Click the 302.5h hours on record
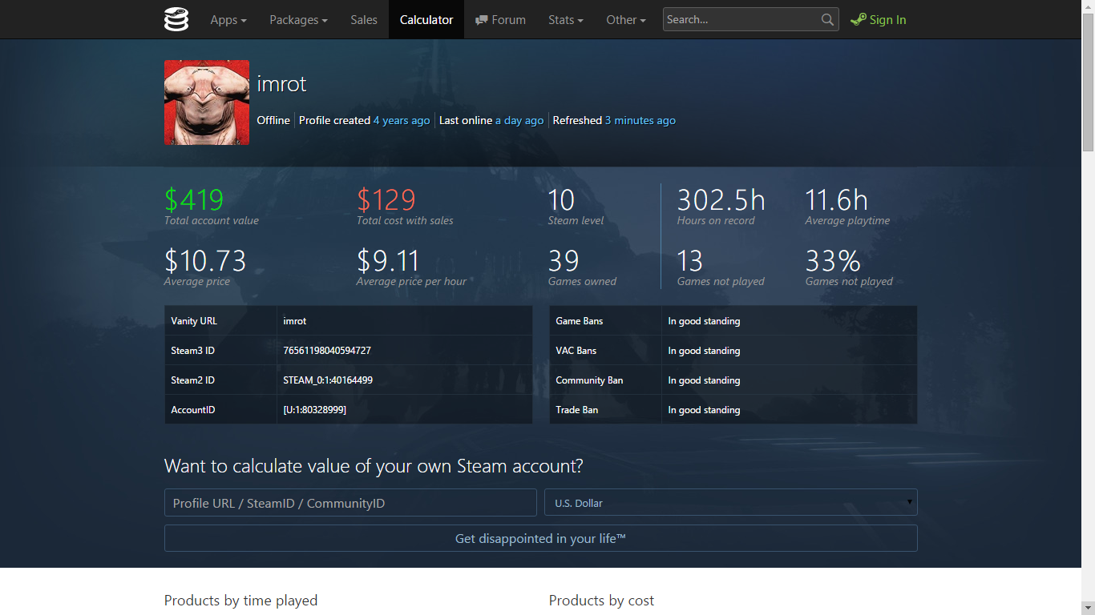 point(721,199)
